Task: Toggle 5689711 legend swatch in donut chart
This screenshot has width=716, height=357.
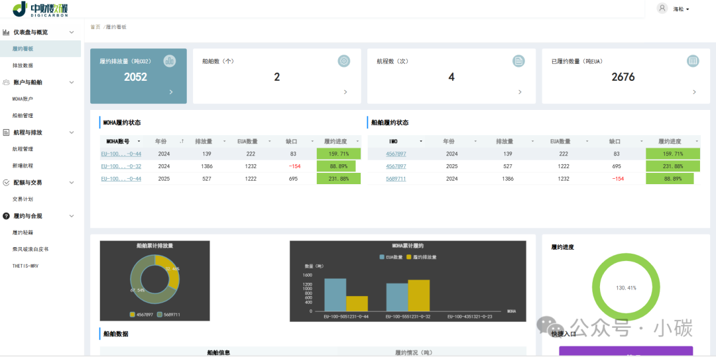Action: 160,315
